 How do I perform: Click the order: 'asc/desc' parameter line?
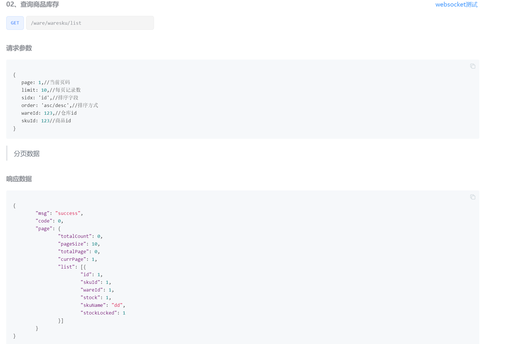(60, 105)
